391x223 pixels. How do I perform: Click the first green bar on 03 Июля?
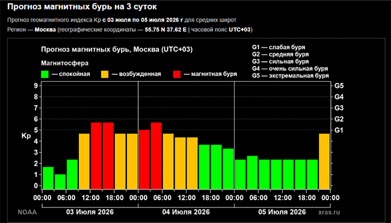coord(48,178)
